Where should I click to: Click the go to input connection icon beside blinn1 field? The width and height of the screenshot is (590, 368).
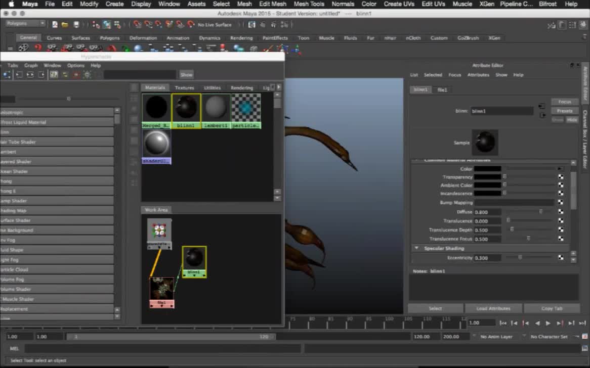542,106
